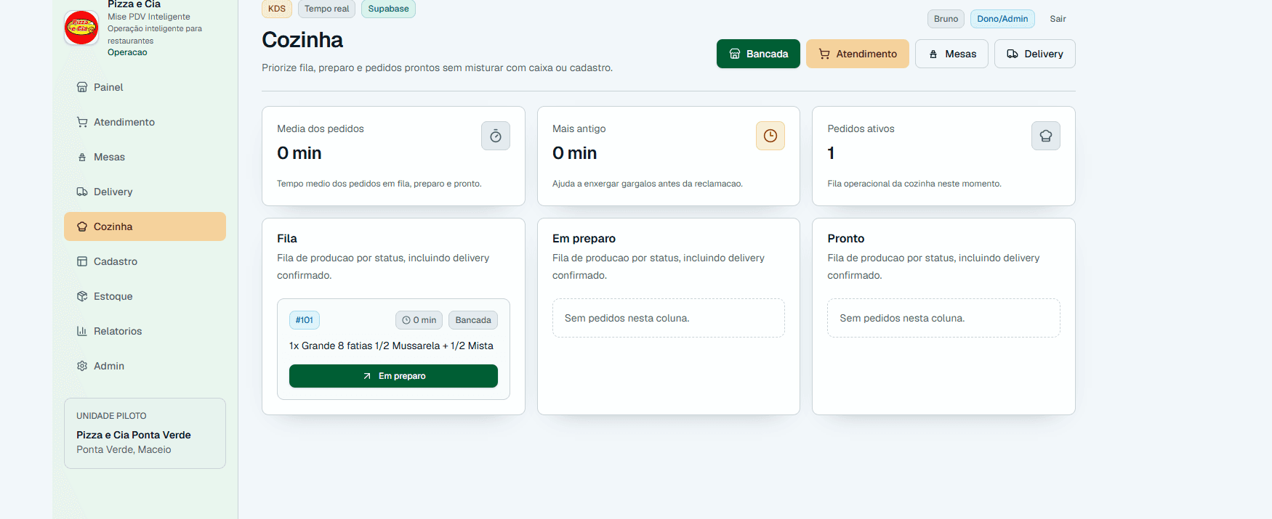Click empty message in Em preparo column
The width and height of the screenshot is (1272, 519).
pos(669,318)
